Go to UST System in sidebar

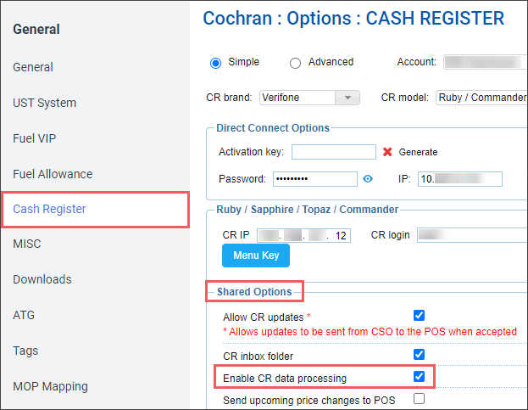(x=44, y=103)
